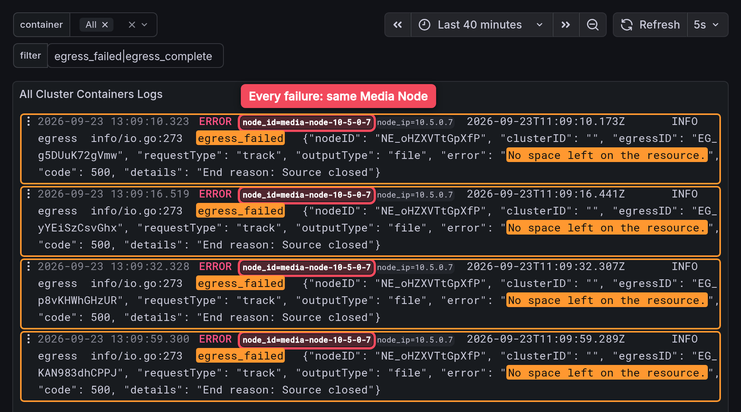Click the ERROR level of the 13:09:10.323 log
This screenshot has width=741, height=412.
coord(215,122)
